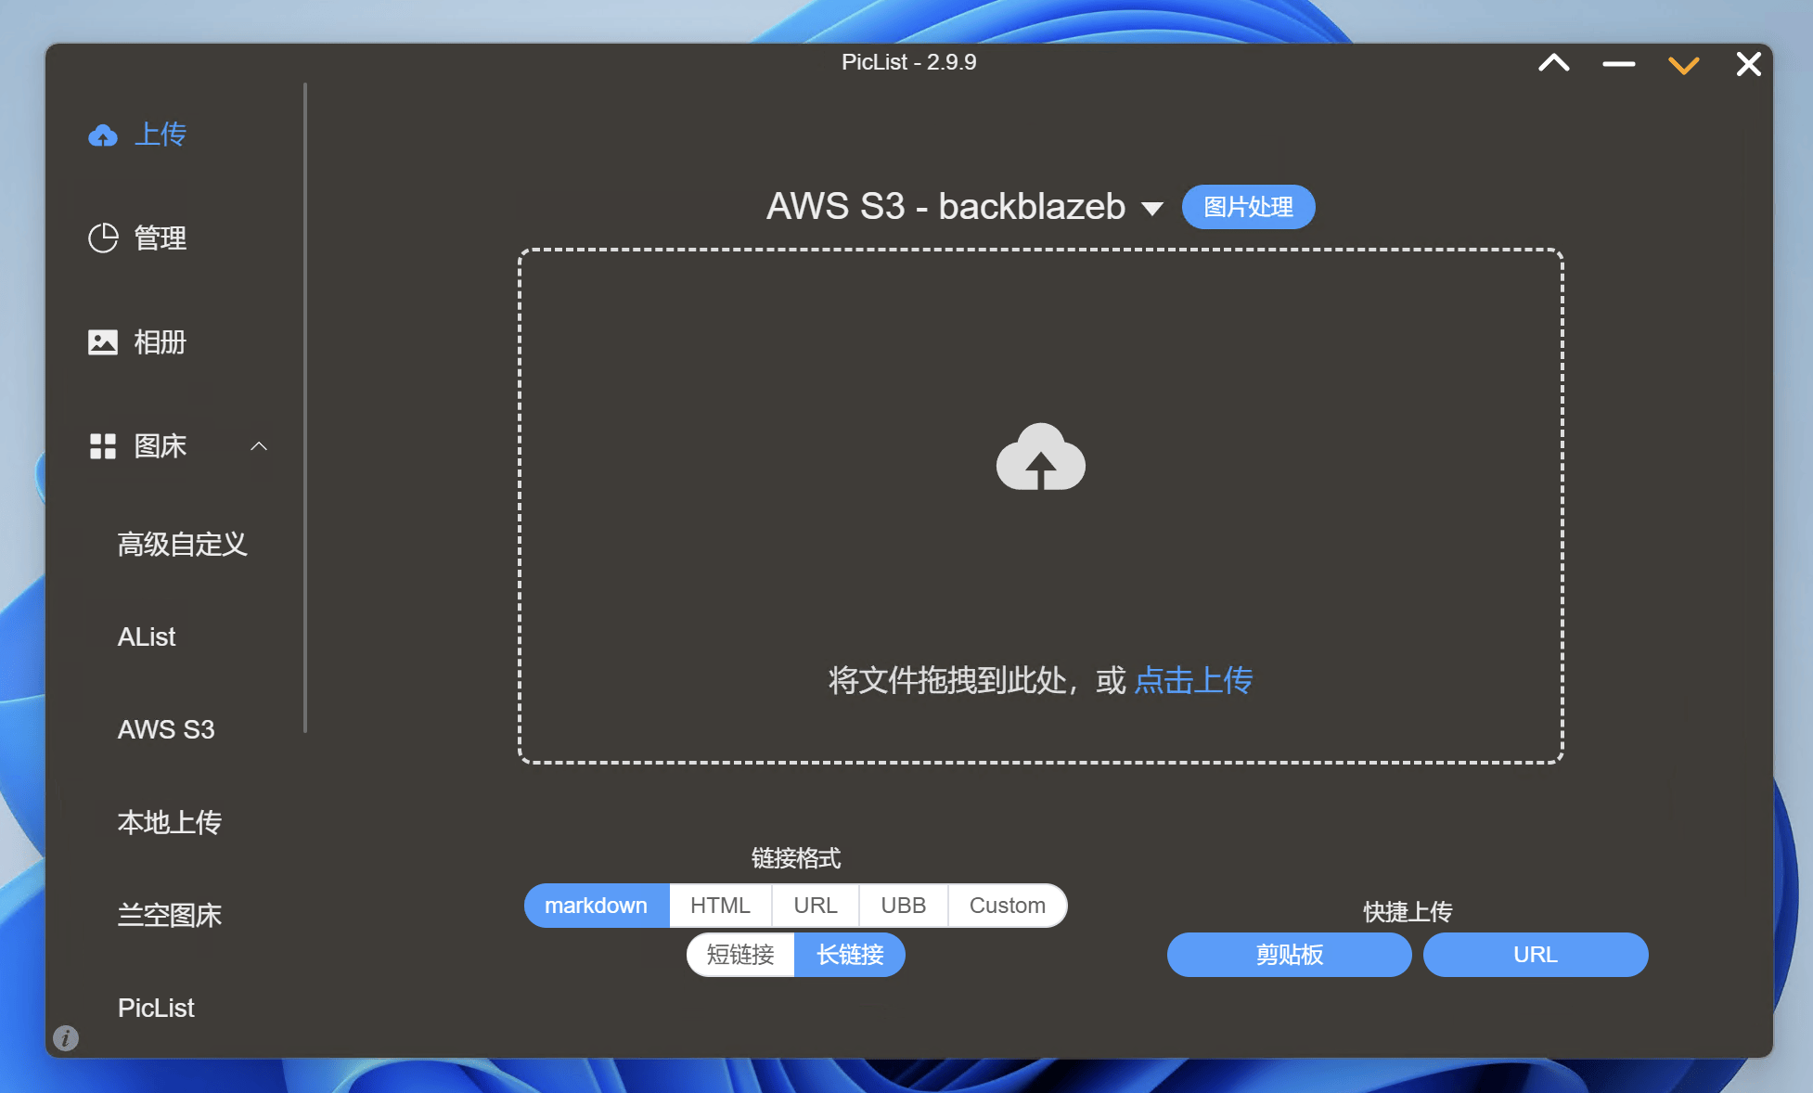1813x1093 pixels.
Task: Open the AList picbed menu item
Action: [147, 637]
